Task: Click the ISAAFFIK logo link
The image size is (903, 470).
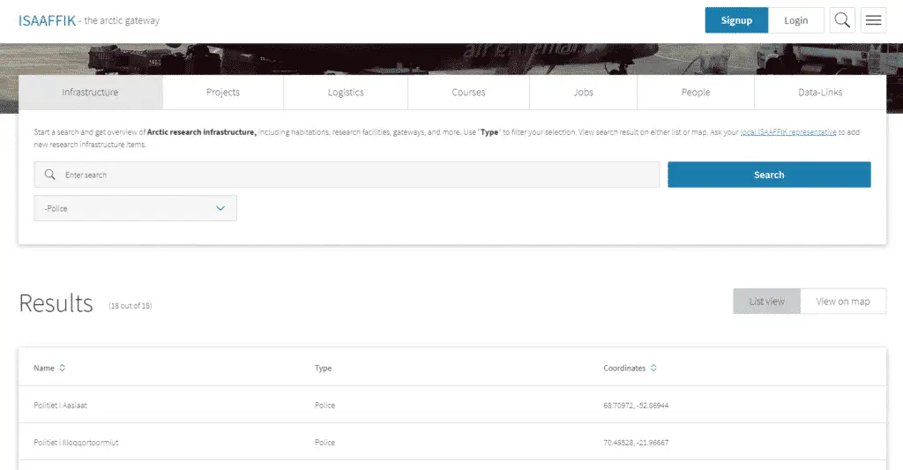Action: (48, 21)
